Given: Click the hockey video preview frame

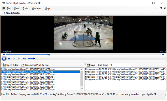Looking at the screenshot, I should [83, 33].
